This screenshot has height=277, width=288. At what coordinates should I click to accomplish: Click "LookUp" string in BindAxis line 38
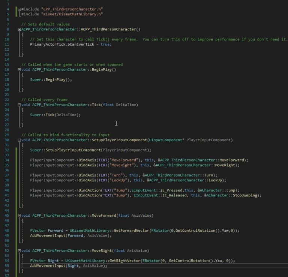(x=118, y=180)
